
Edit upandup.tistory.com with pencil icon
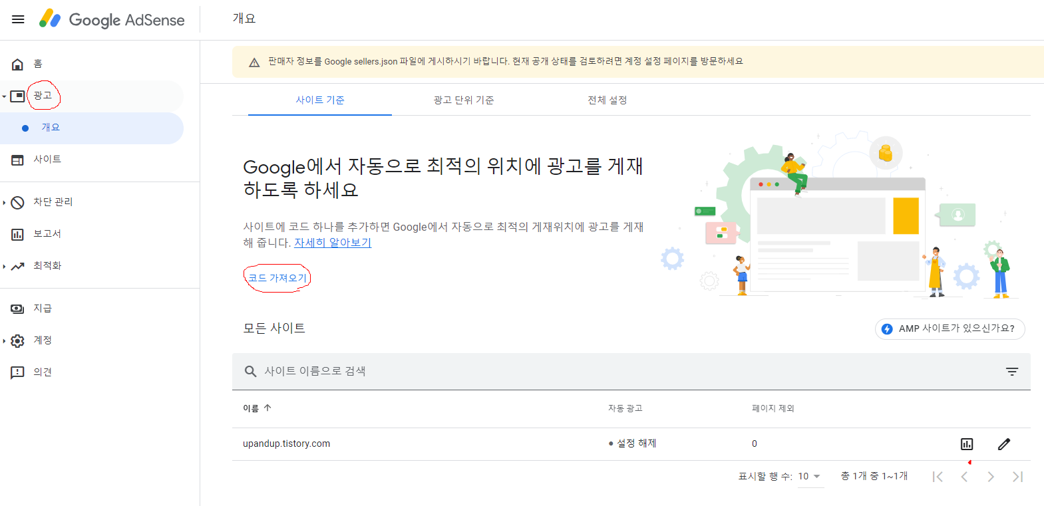1004,444
